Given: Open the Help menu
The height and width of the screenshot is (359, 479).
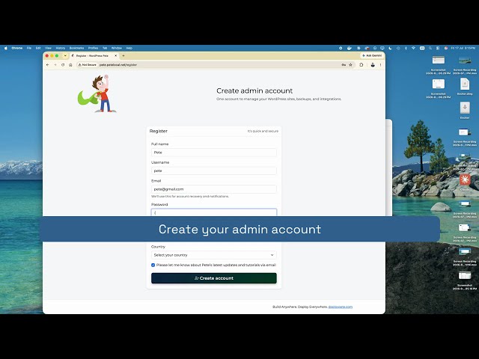Looking at the screenshot, I should coord(129,48).
